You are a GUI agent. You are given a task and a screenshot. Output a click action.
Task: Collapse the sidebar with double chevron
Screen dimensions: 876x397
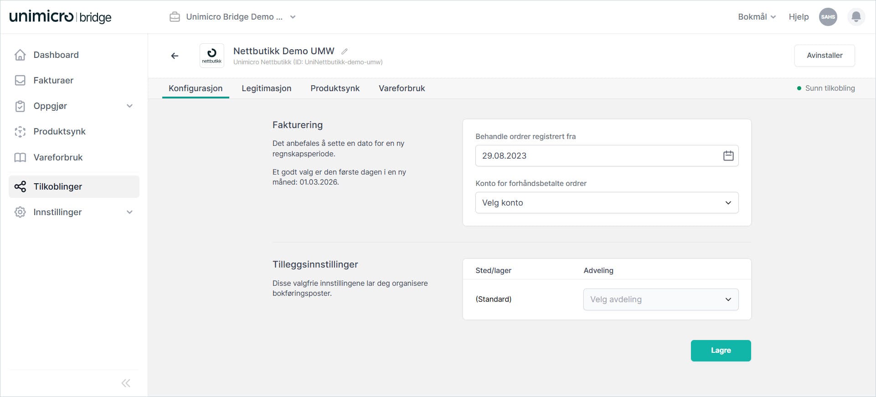click(126, 383)
